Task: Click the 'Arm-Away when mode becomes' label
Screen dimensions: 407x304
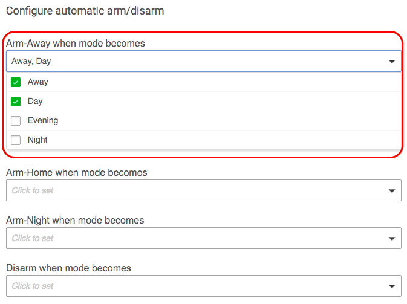Action: coord(76,44)
